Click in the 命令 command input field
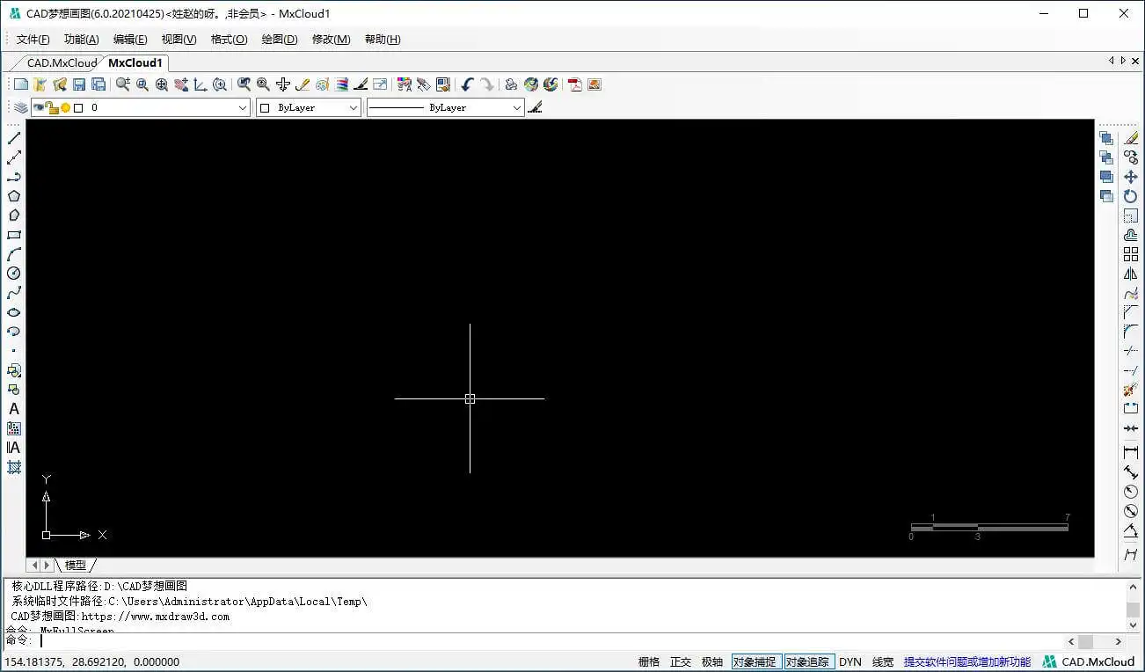This screenshot has height=672, width=1145. 550,640
